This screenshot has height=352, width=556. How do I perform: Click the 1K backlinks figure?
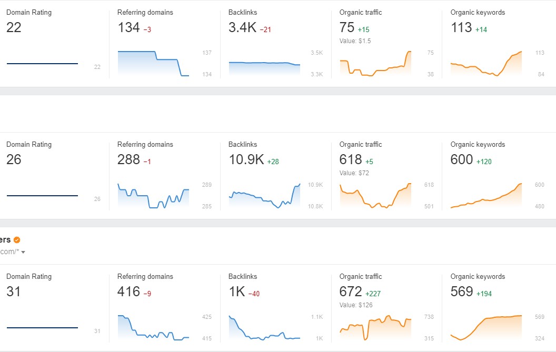pos(237,292)
